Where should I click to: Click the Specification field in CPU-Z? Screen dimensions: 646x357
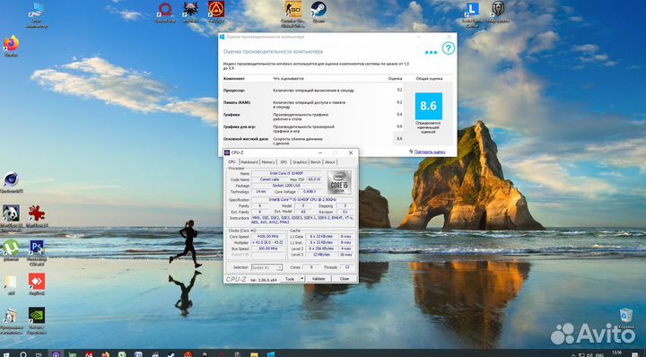click(302, 199)
